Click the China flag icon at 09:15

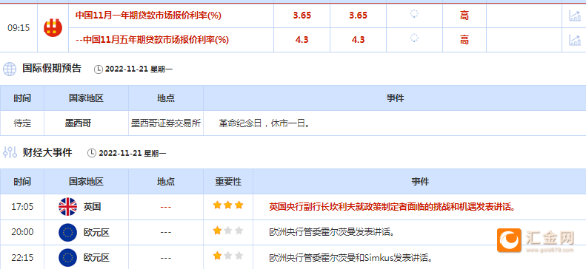(53, 27)
